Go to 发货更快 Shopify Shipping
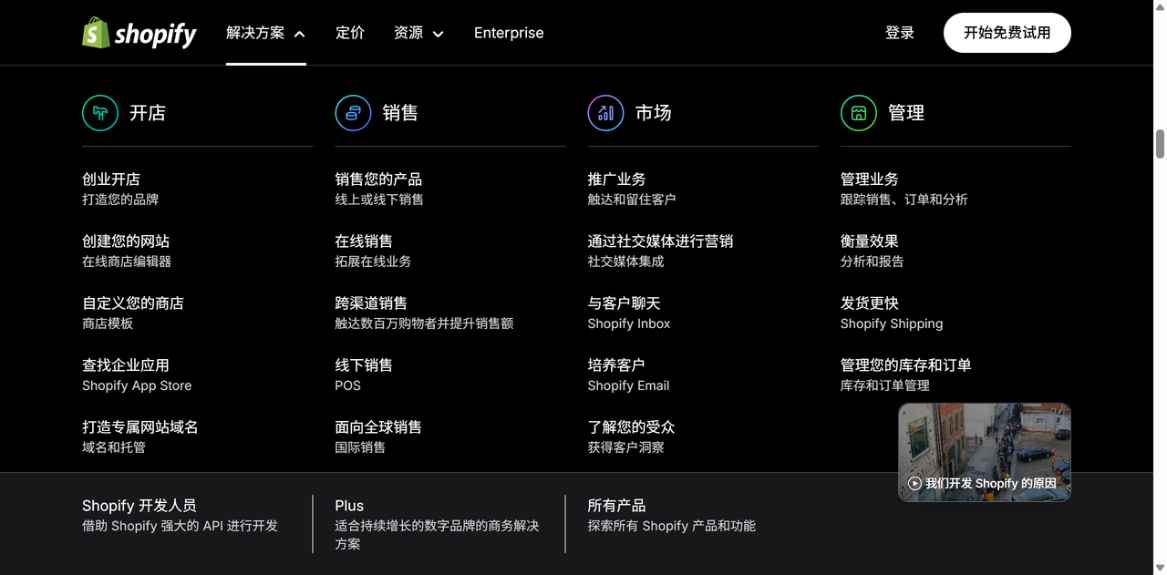 coord(891,313)
